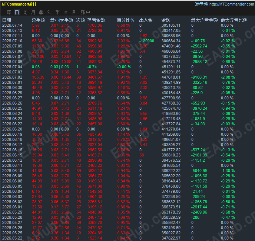
Task: Click the profit value 8902.59
Action: (95, 56)
